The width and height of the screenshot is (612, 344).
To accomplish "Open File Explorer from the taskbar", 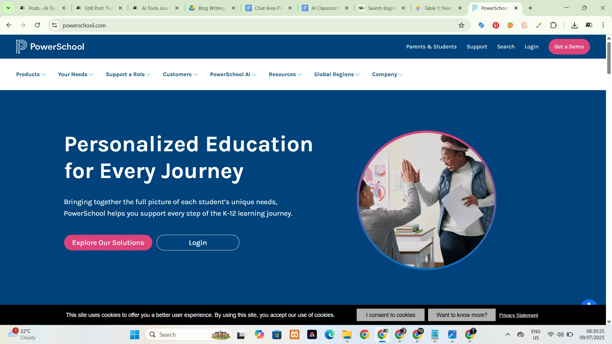I will 347,334.
